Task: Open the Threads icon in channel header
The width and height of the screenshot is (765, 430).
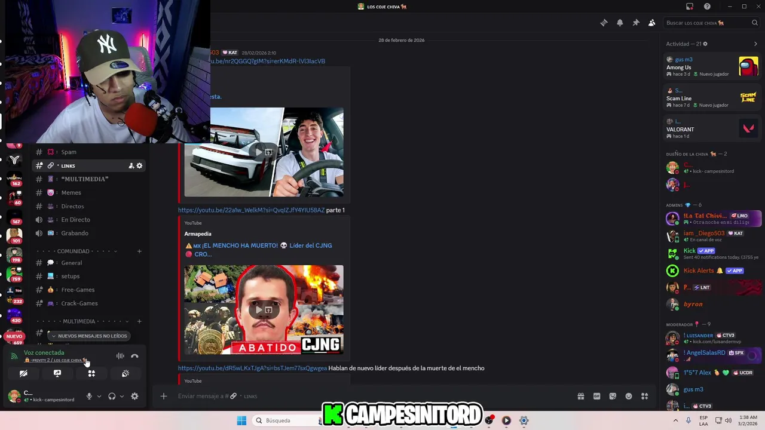Action: pos(604,23)
